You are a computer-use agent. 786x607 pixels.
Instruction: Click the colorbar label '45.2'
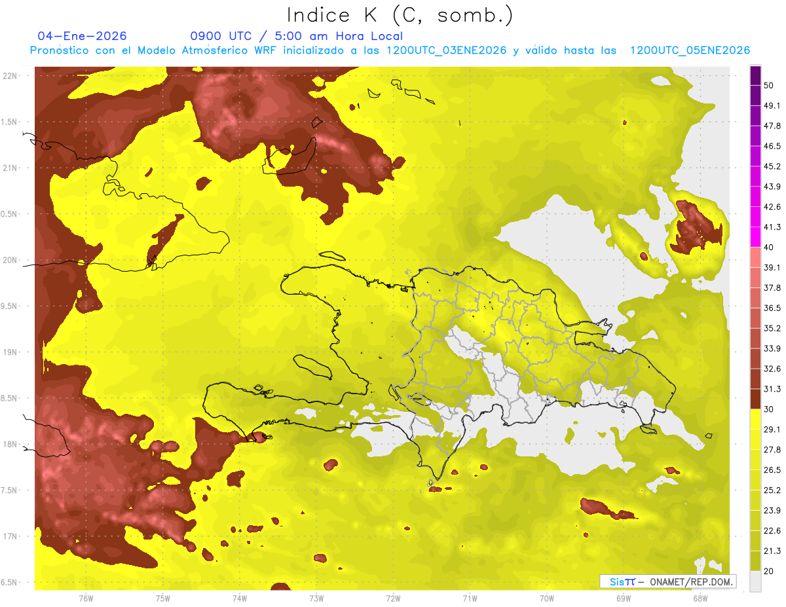click(772, 166)
